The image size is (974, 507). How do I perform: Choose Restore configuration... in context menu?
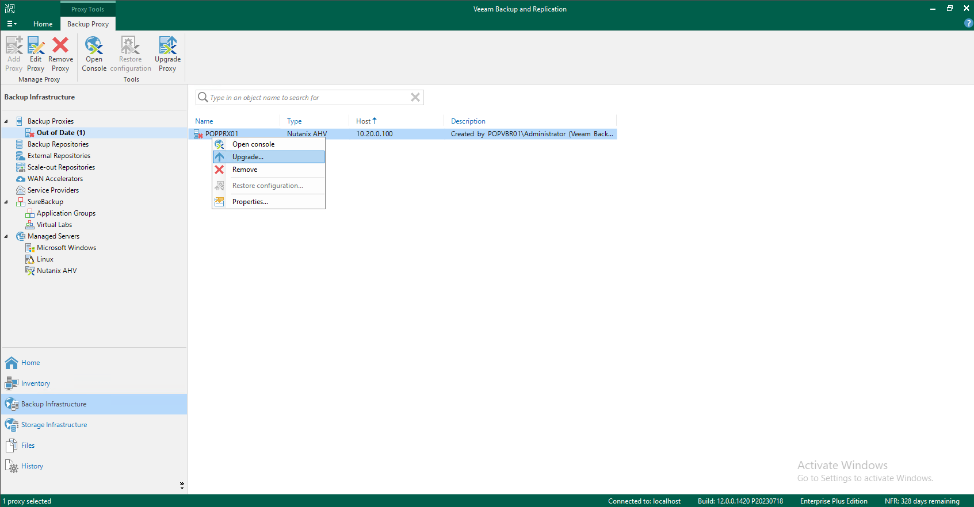[269, 186]
